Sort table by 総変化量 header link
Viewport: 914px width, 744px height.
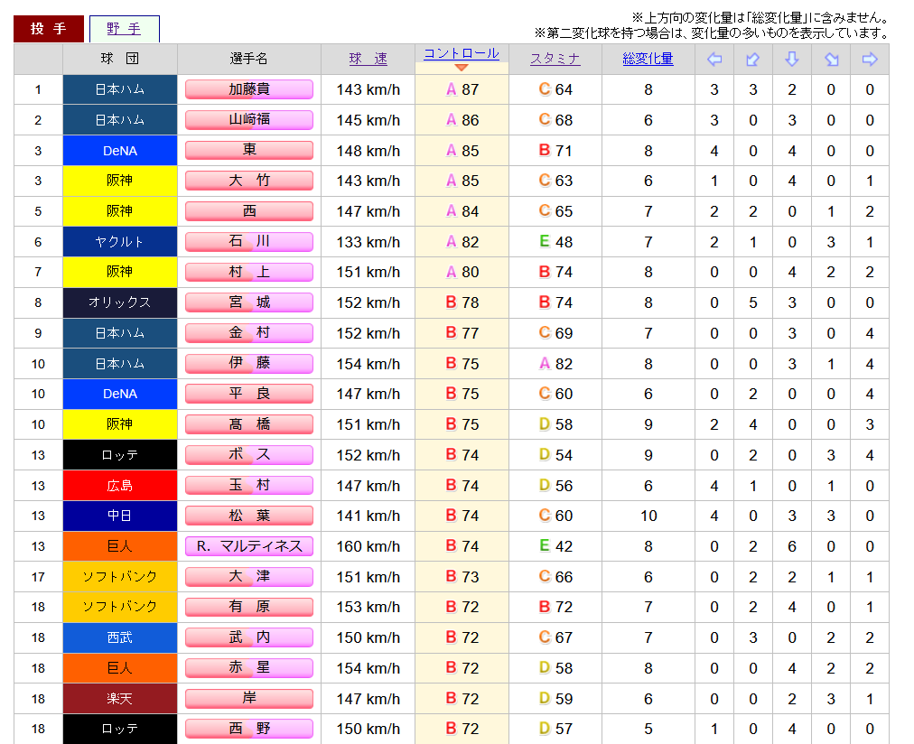(x=648, y=60)
